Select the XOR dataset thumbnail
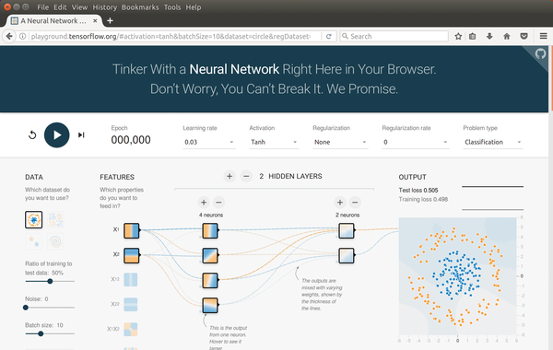 pos(55,219)
